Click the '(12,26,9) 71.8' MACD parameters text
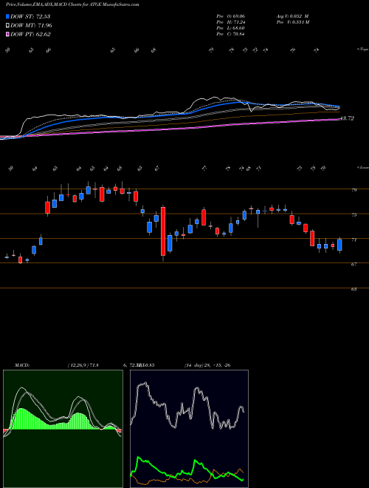The height and width of the screenshot is (488, 369). 83,365
